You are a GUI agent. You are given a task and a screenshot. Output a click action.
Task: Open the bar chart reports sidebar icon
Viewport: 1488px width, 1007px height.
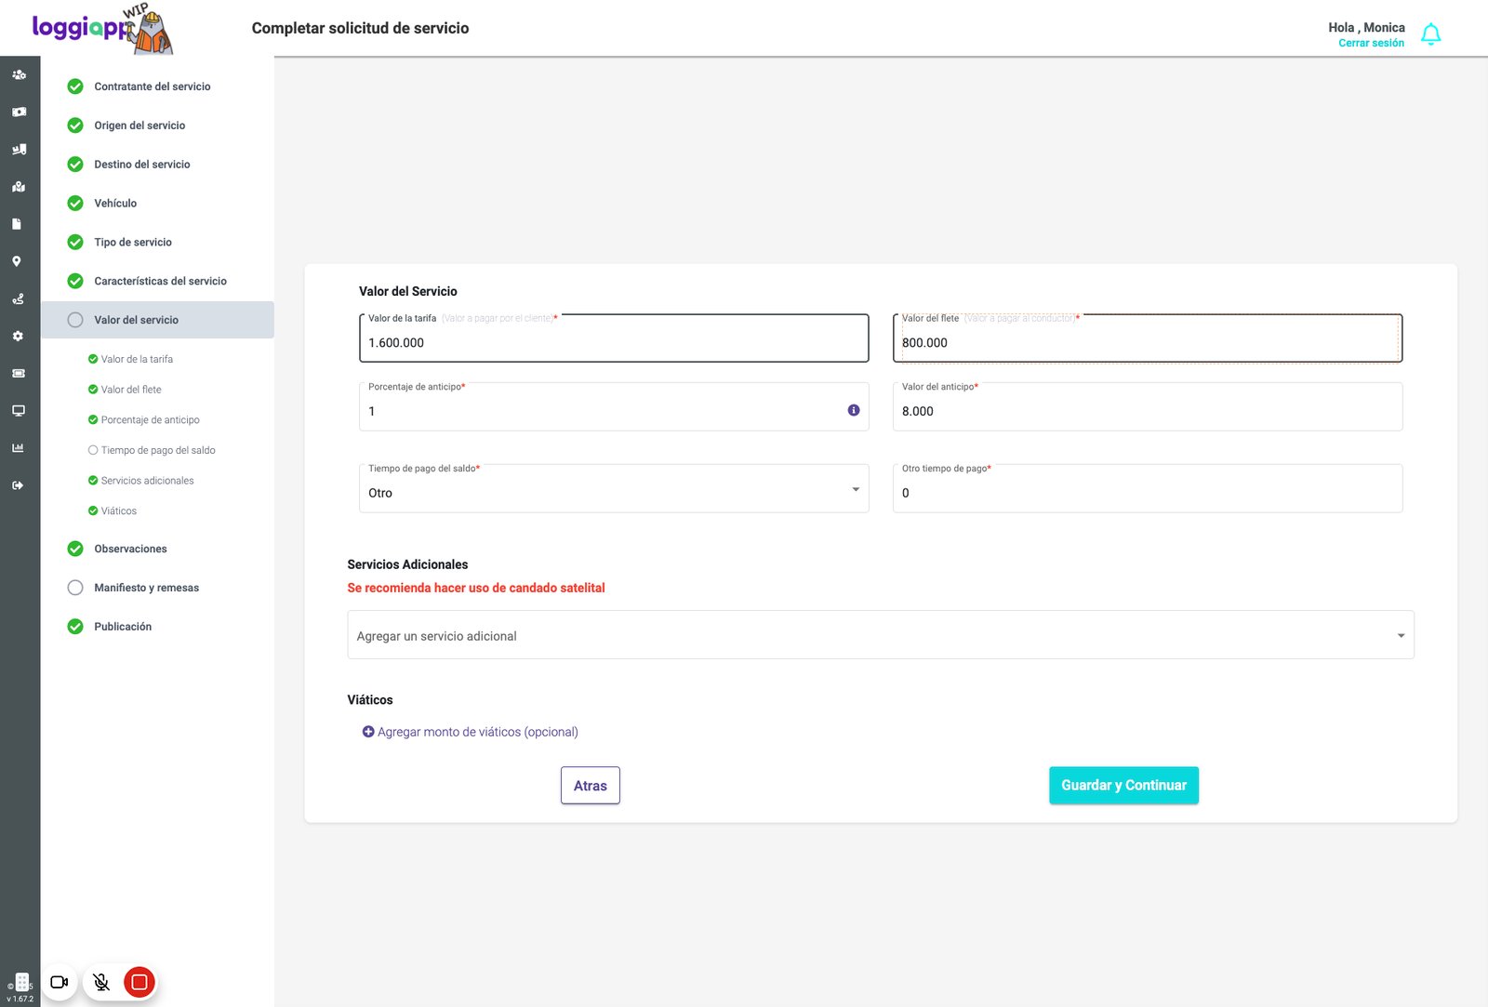[x=18, y=447]
